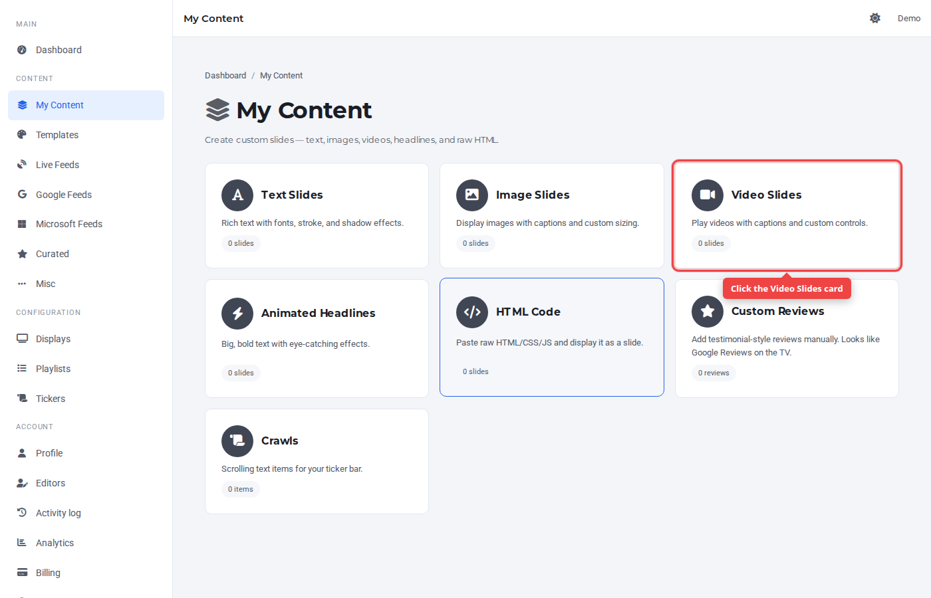This screenshot has width=931, height=598.
Task: Open Templates from the sidebar
Action: coord(86,135)
